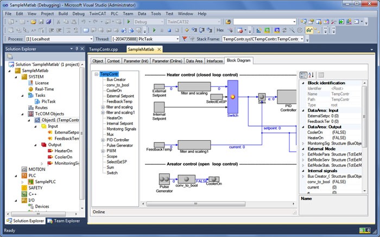
Task: Click the Stop Debugging square icon
Action: click(169, 30)
